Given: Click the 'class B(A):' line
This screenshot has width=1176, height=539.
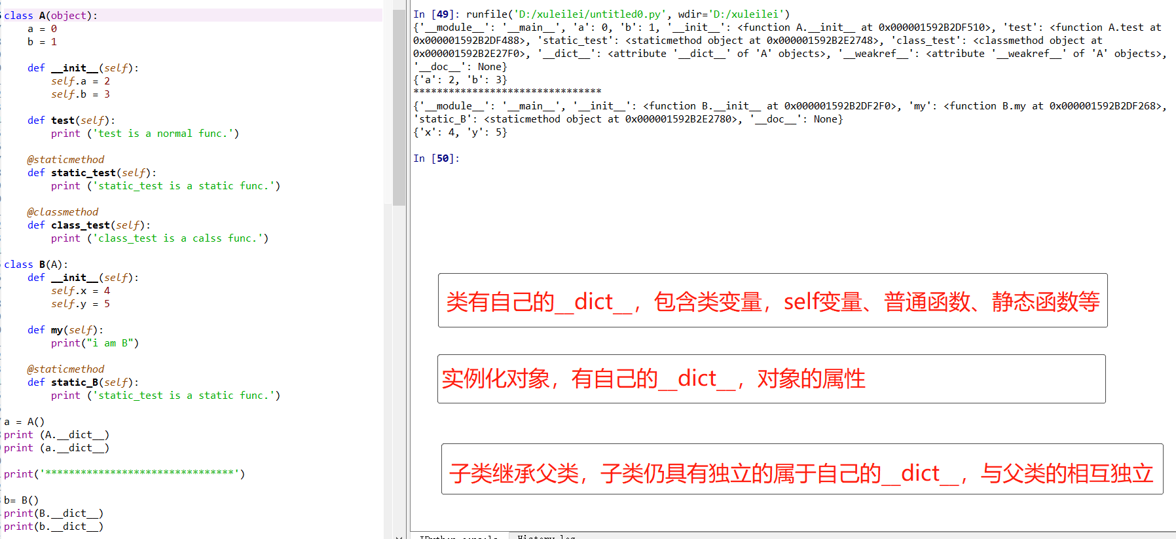Looking at the screenshot, I should coord(36,265).
